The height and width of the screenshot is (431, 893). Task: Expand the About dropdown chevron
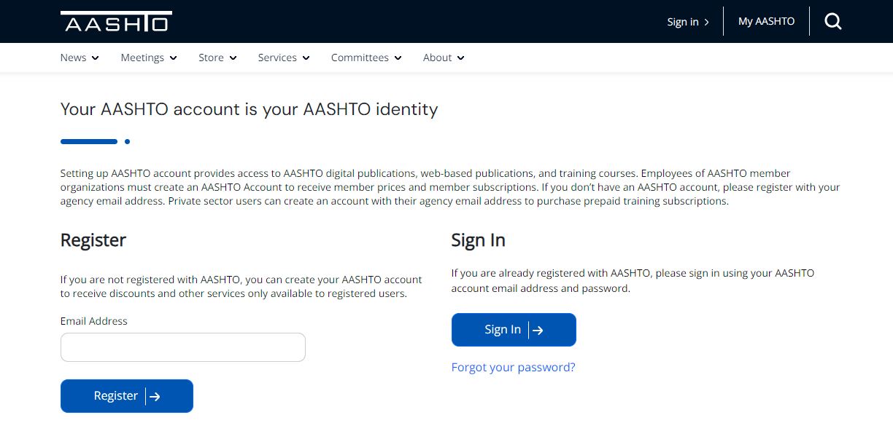point(460,58)
